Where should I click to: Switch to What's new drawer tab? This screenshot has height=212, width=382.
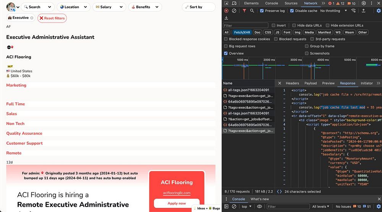(x=260, y=199)
